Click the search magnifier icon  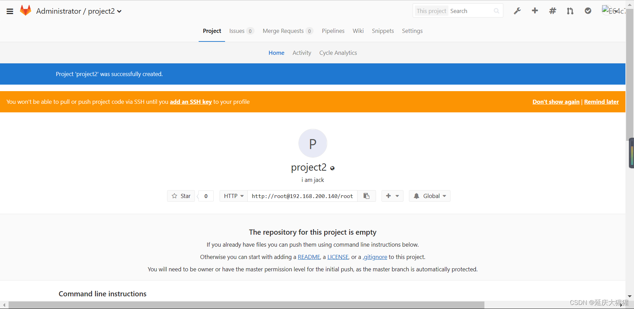click(496, 11)
